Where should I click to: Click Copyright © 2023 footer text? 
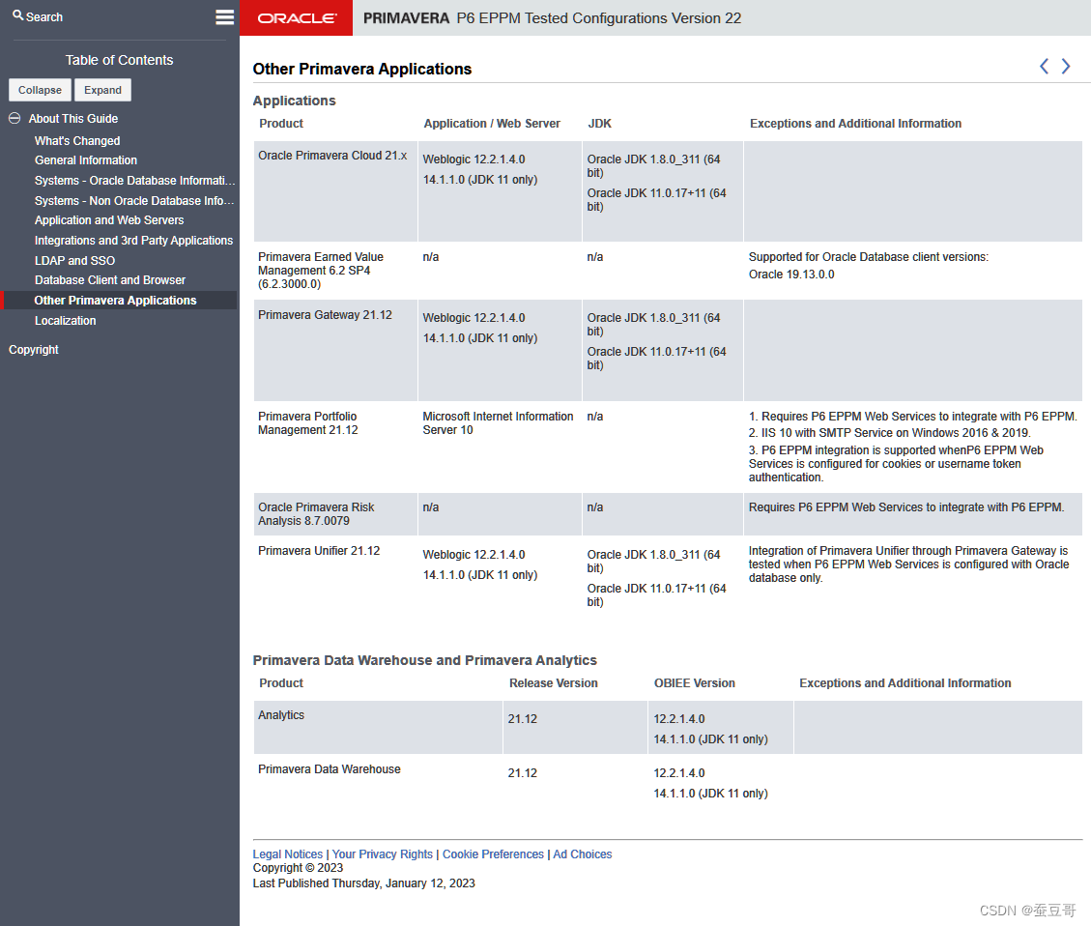click(x=298, y=868)
